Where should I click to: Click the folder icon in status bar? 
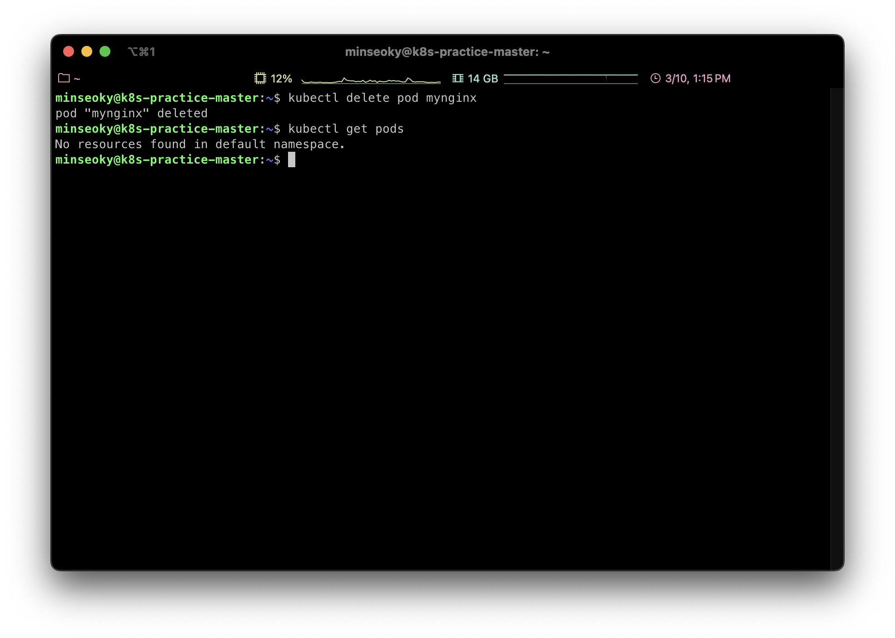(x=64, y=78)
